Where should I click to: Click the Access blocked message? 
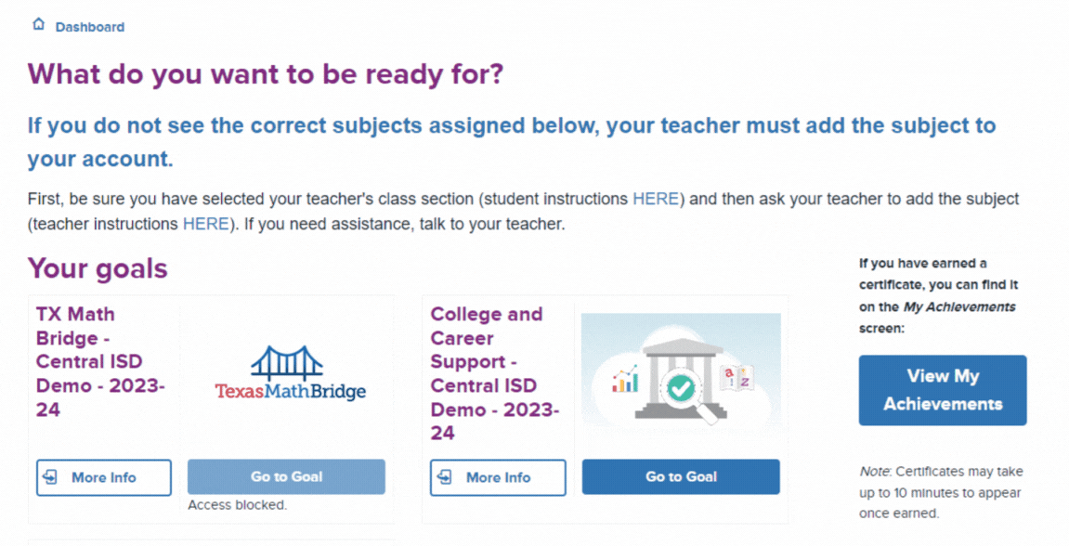pos(237,505)
